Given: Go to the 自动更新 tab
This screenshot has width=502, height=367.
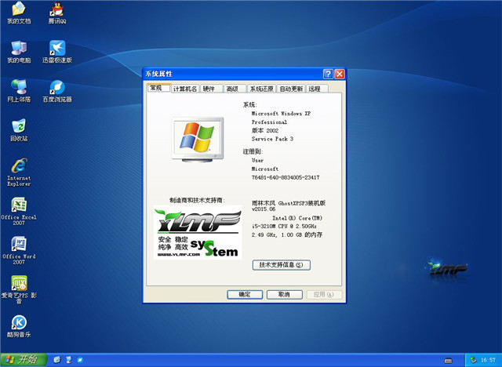Looking at the screenshot, I should [291, 89].
